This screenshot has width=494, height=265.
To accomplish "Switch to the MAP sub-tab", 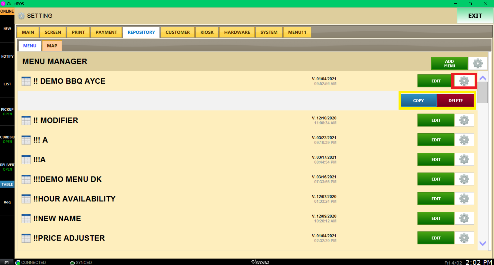I will click(x=52, y=46).
